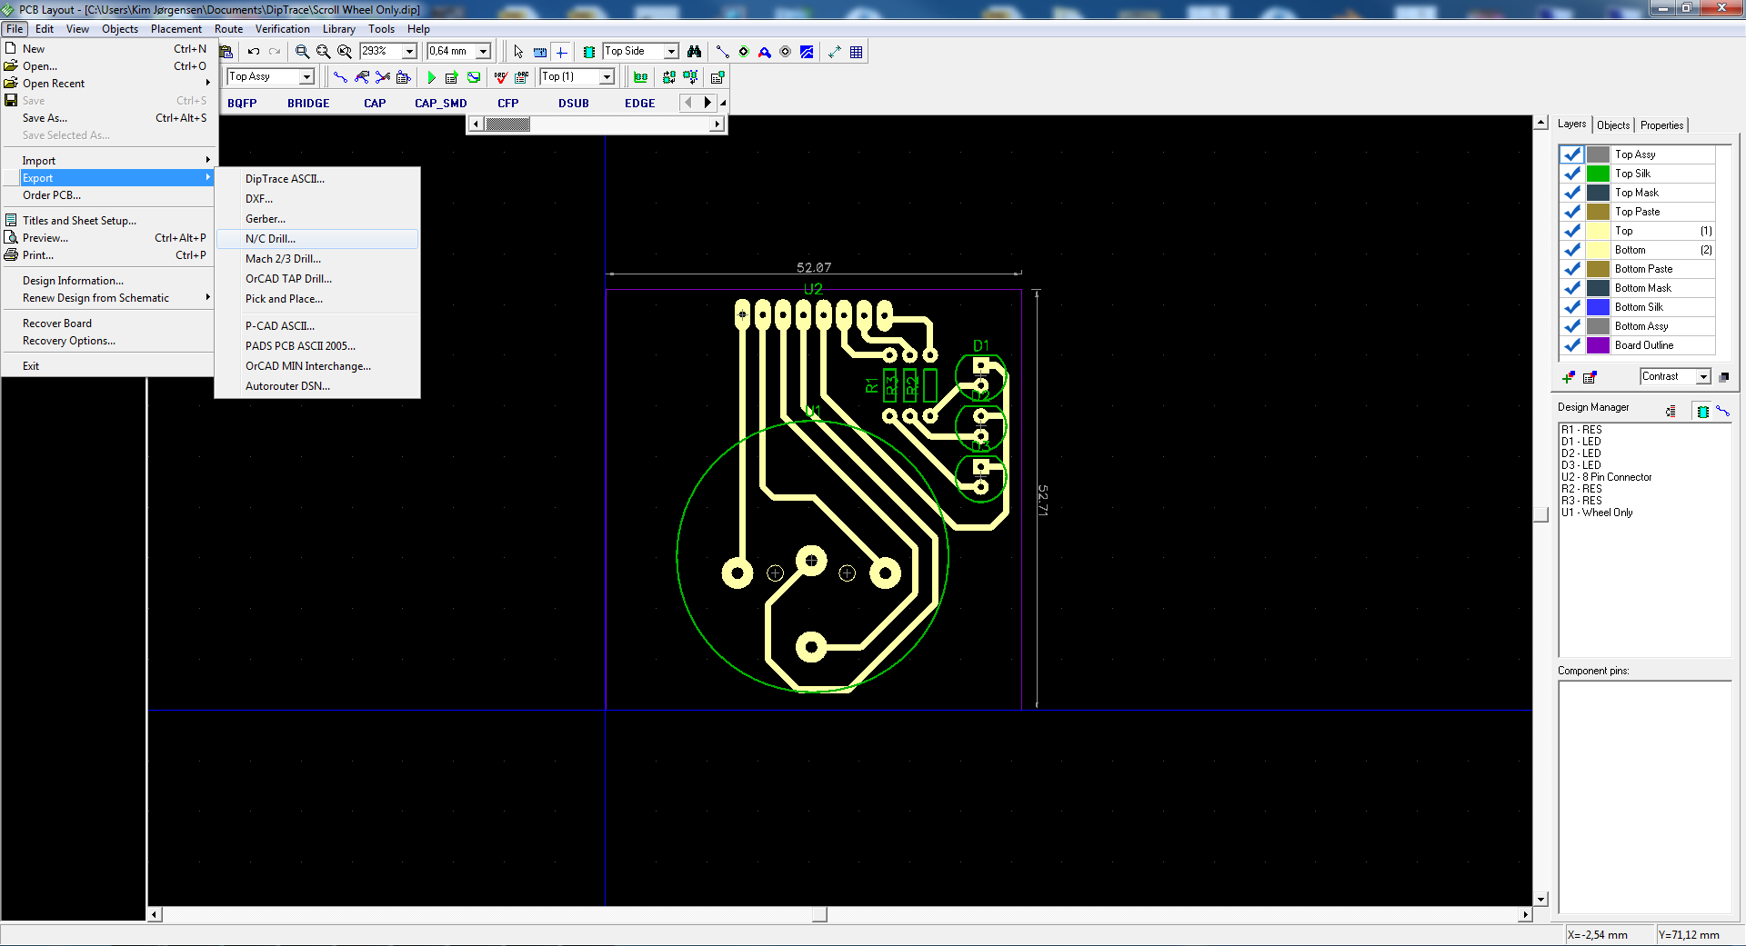The width and height of the screenshot is (1746, 946).
Task: Choose Pick and Place export option
Action: (317, 299)
